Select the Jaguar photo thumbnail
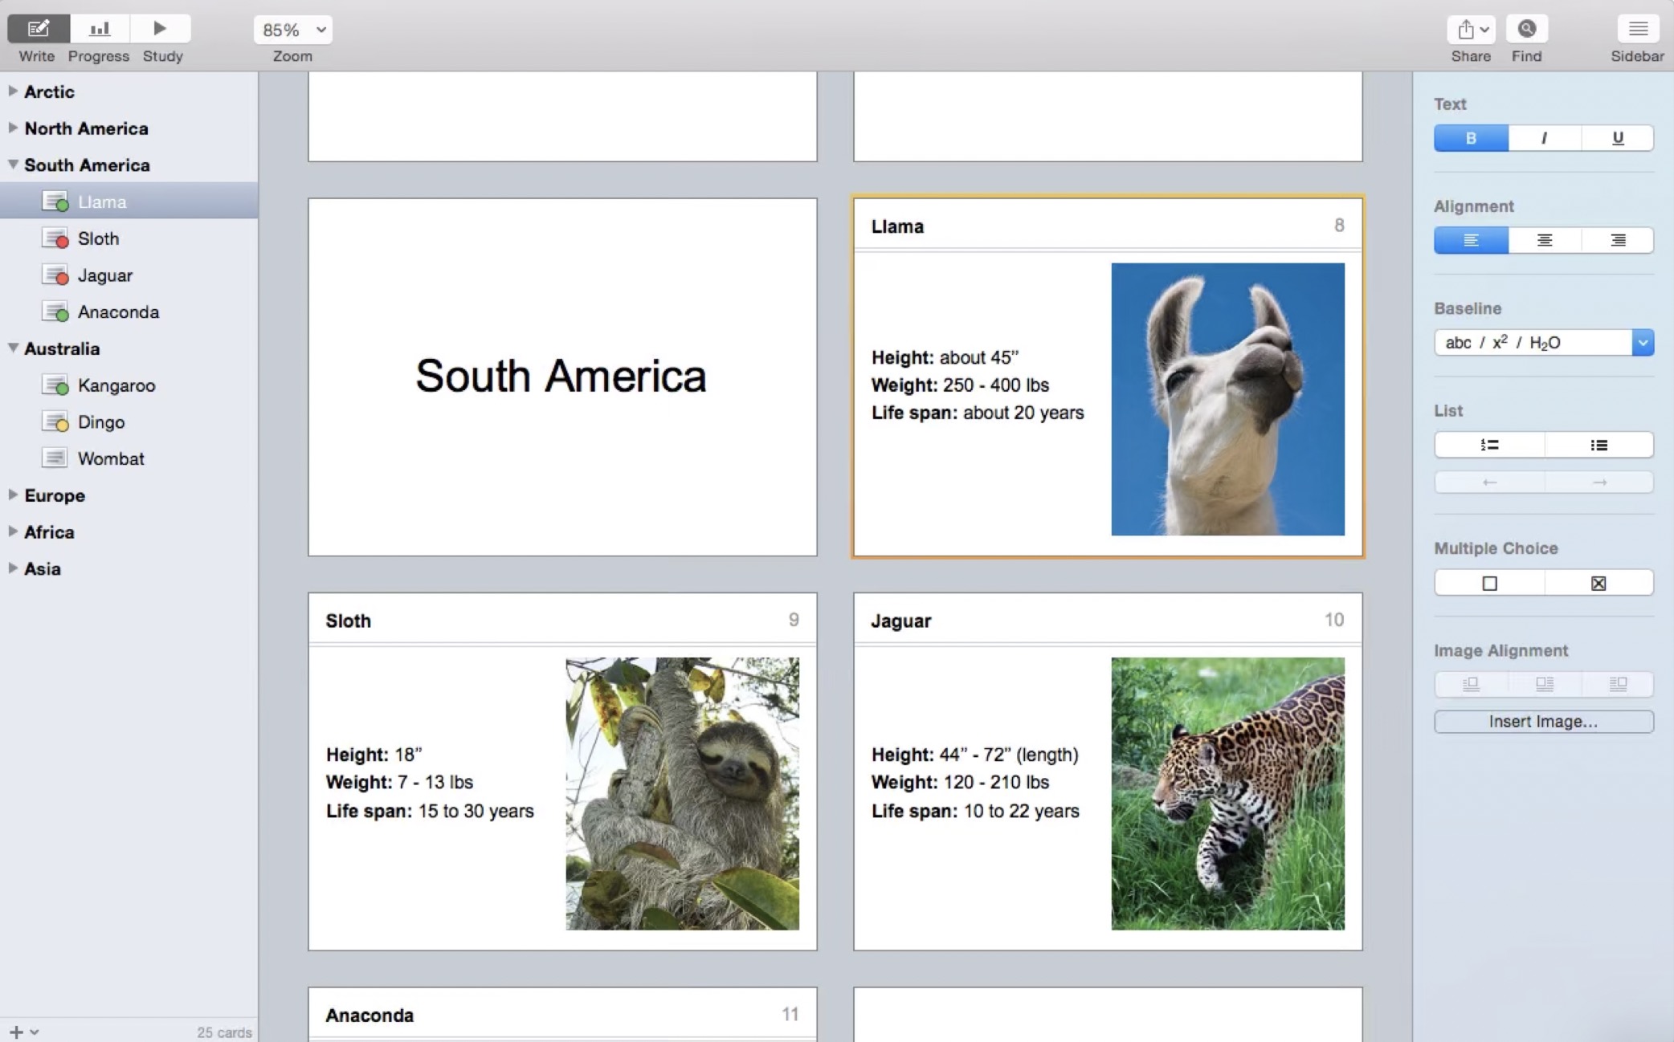Viewport: 1674px width, 1042px height. pyautogui.click(x=1227, y=793)
